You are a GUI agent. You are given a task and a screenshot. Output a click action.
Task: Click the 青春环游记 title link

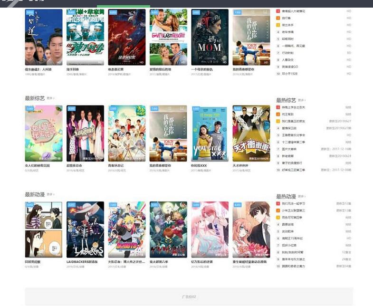(x=116, y=166)
